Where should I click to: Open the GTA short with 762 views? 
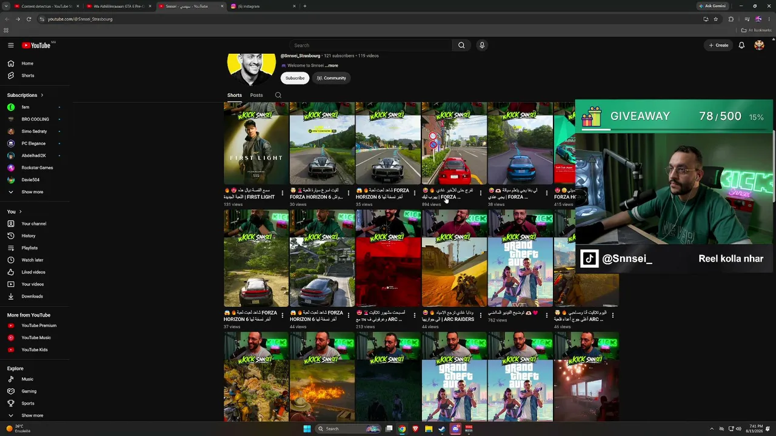pos(521,259)
